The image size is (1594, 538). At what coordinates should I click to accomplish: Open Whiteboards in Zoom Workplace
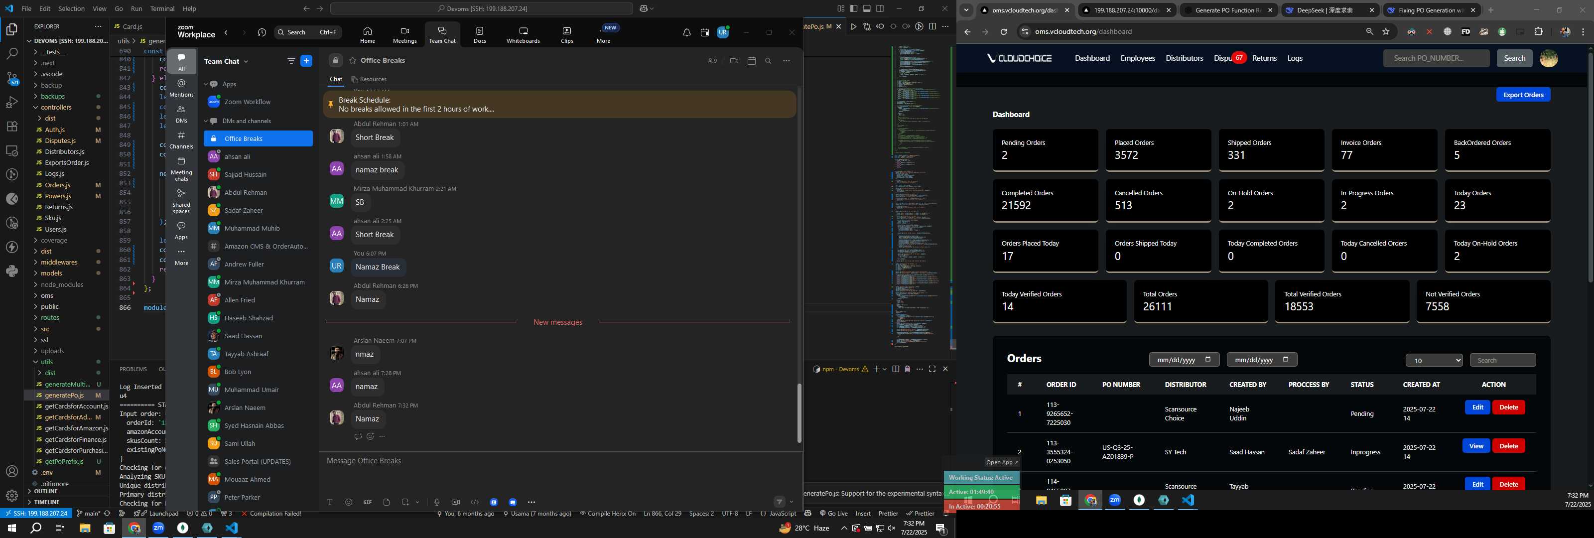click(523, 35)
